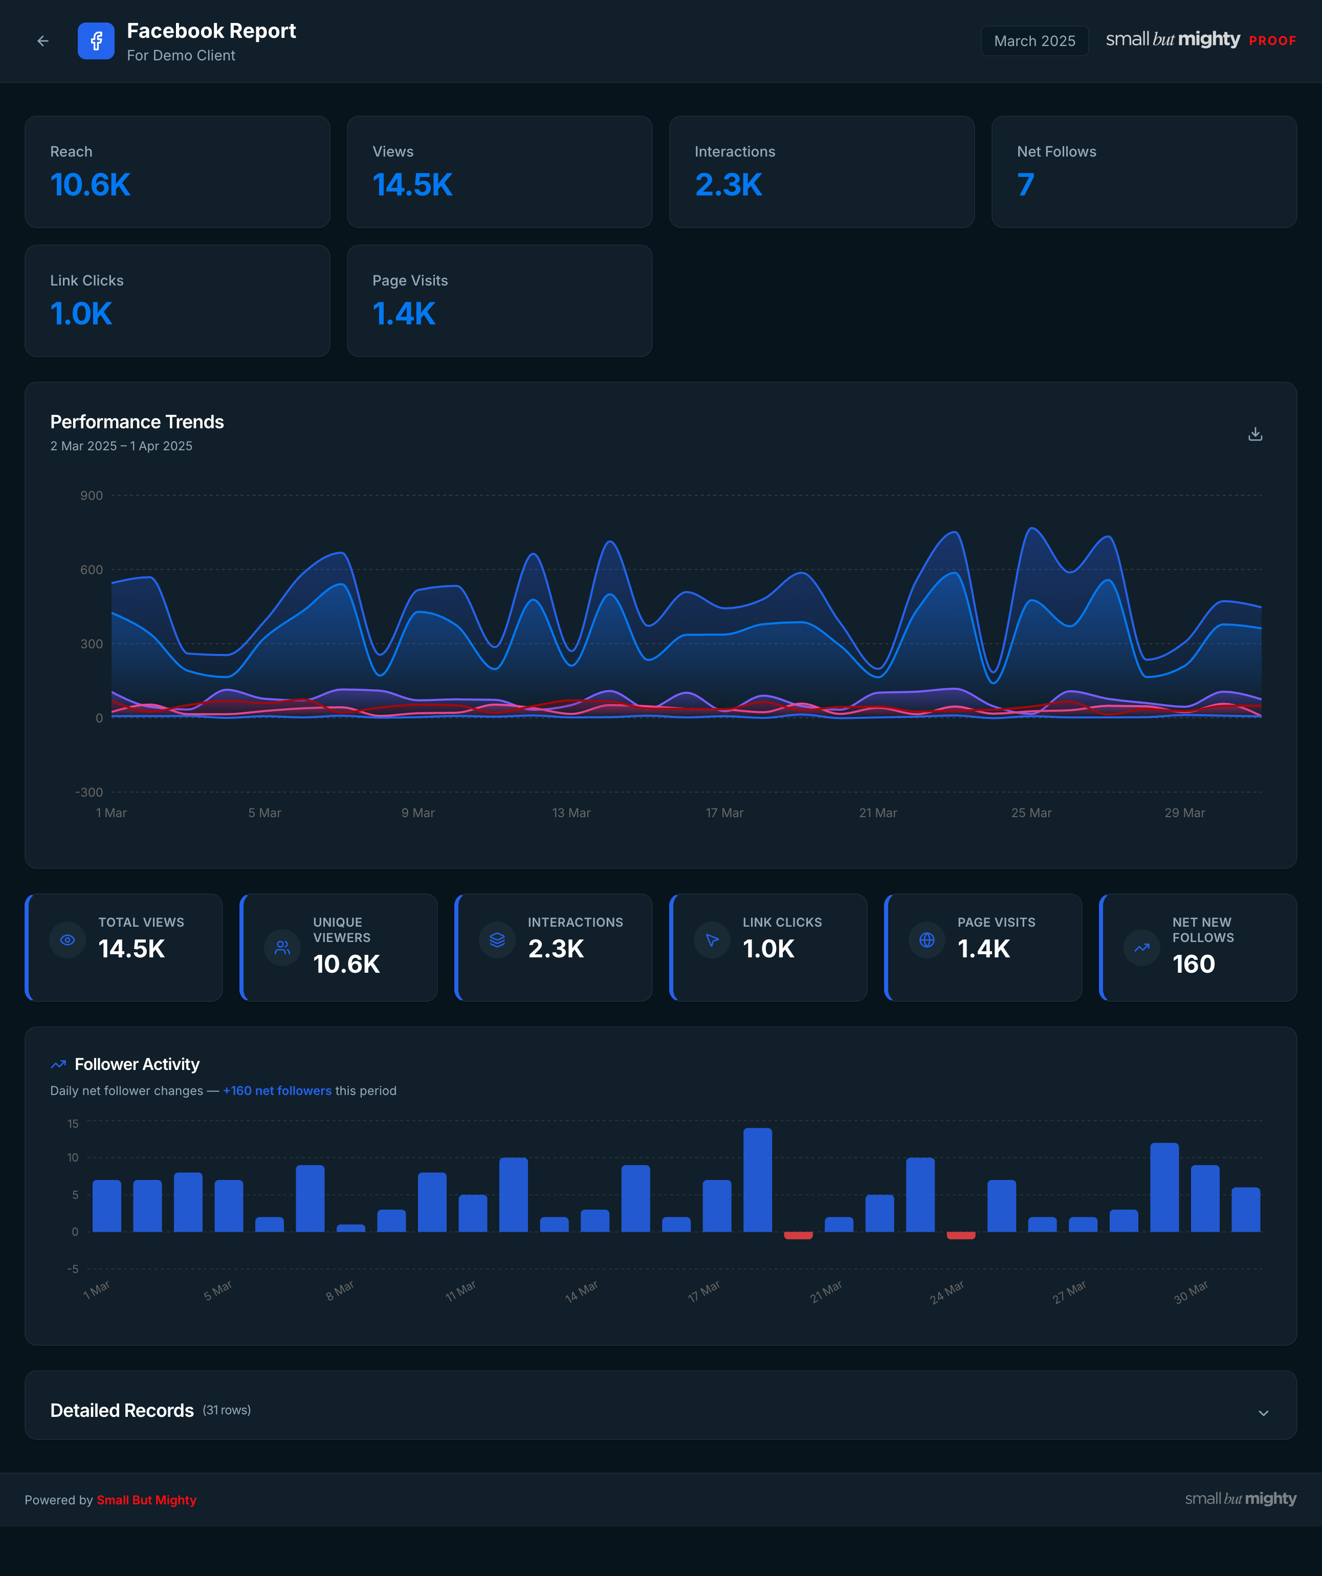Select the top Page Visits 1.4K card

(x=500, y=301)
